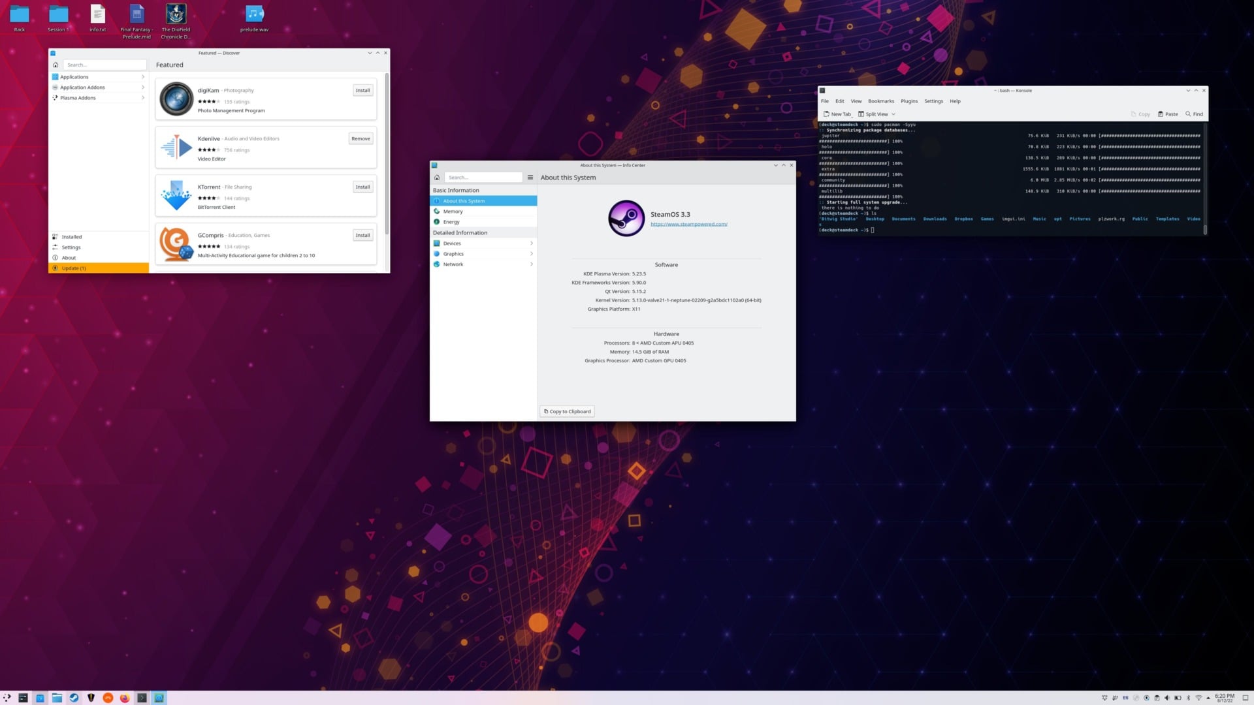This screenshot has height=705, width=1254.
Task: Expand the Devices section in Info Center
Action: (483, 243)
